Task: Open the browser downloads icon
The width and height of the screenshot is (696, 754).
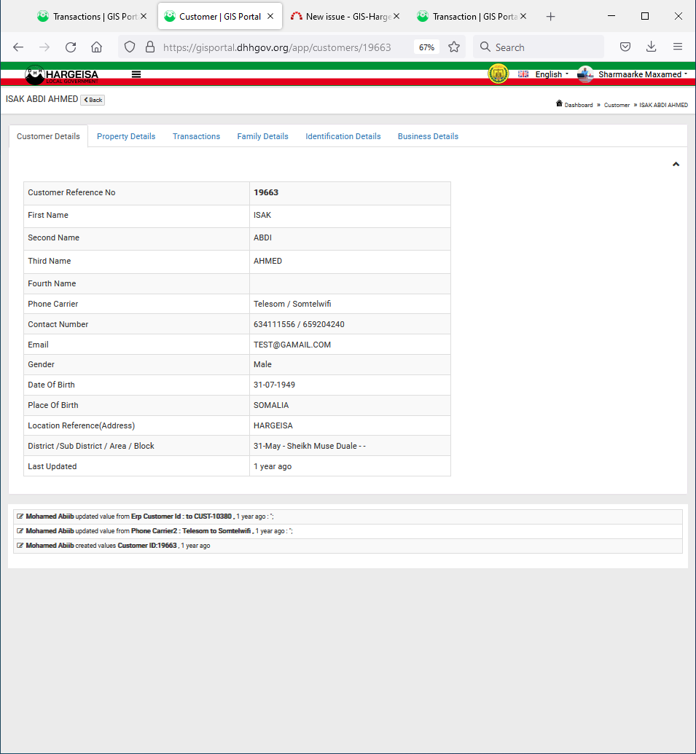Action: pos(652,47)
